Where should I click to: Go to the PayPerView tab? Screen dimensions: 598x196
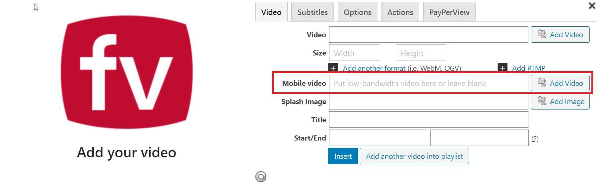tap(449, 12)
